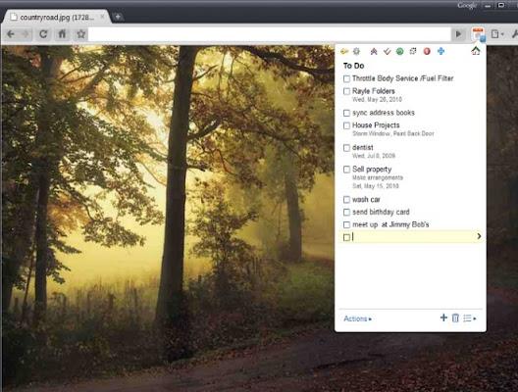Screen dimensions: 518x392
Task: Select the 'Sell property' task text
Action: click(x=372, y=169)
